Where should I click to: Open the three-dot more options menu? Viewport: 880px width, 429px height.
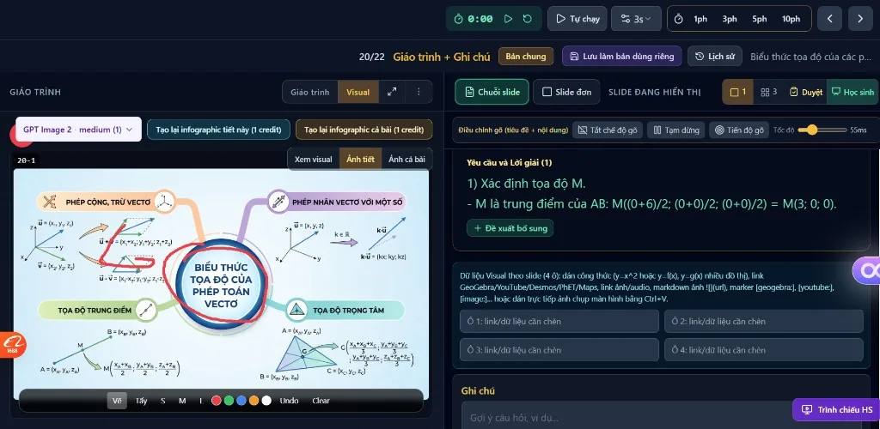419,92
